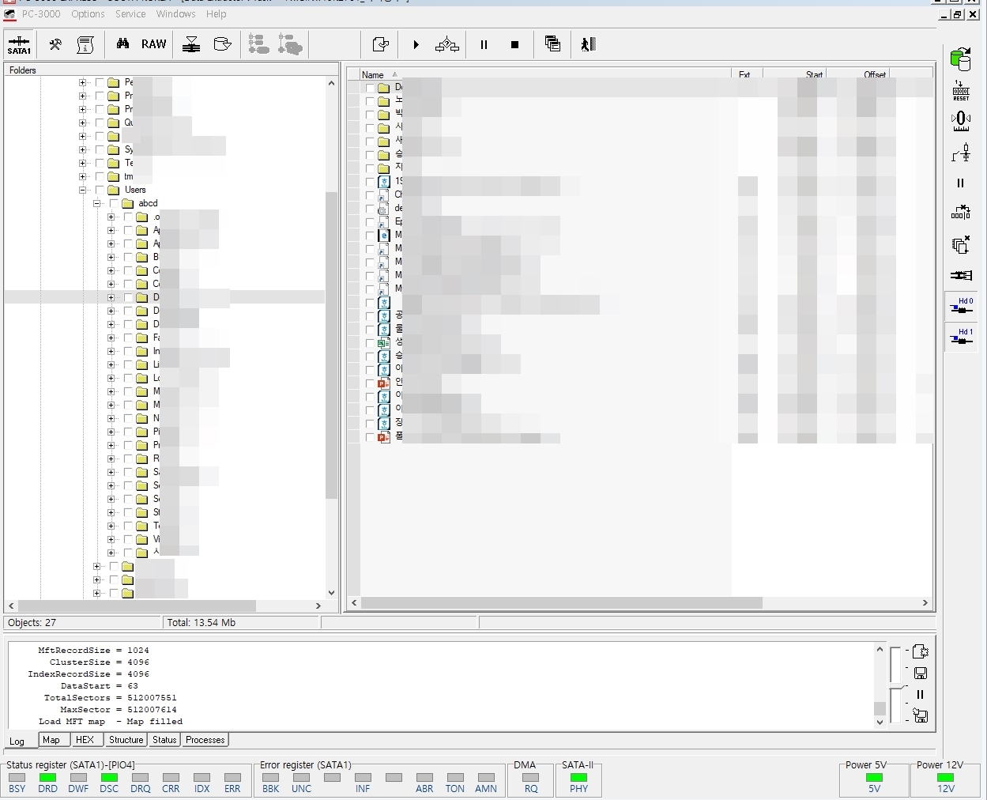Viewport: 987px width, 800px height.
Task: Click the cable connector icon in the sidebar
Action: [x=961, y=275]
